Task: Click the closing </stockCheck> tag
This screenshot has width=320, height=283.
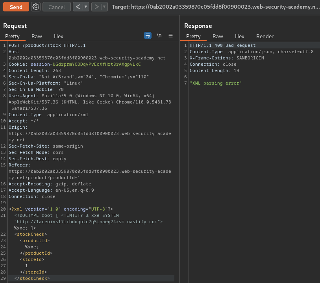Action: (x=32, y=279)
